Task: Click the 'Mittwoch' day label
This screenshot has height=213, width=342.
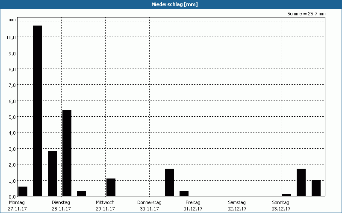Action: 105,203
